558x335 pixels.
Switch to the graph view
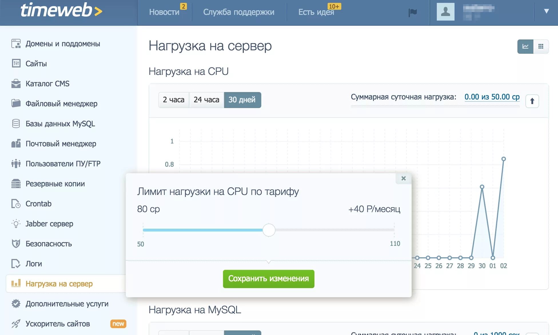pyautogui.click(x=525, y=46)
